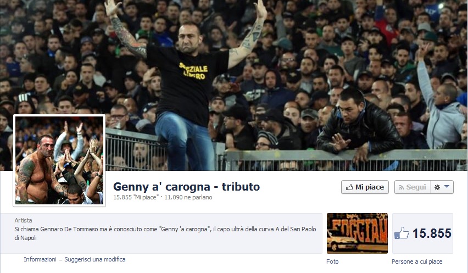Open the Foto section label
Image resolution: width=468 pixels, height=273 pixels.
pos(332,261)
